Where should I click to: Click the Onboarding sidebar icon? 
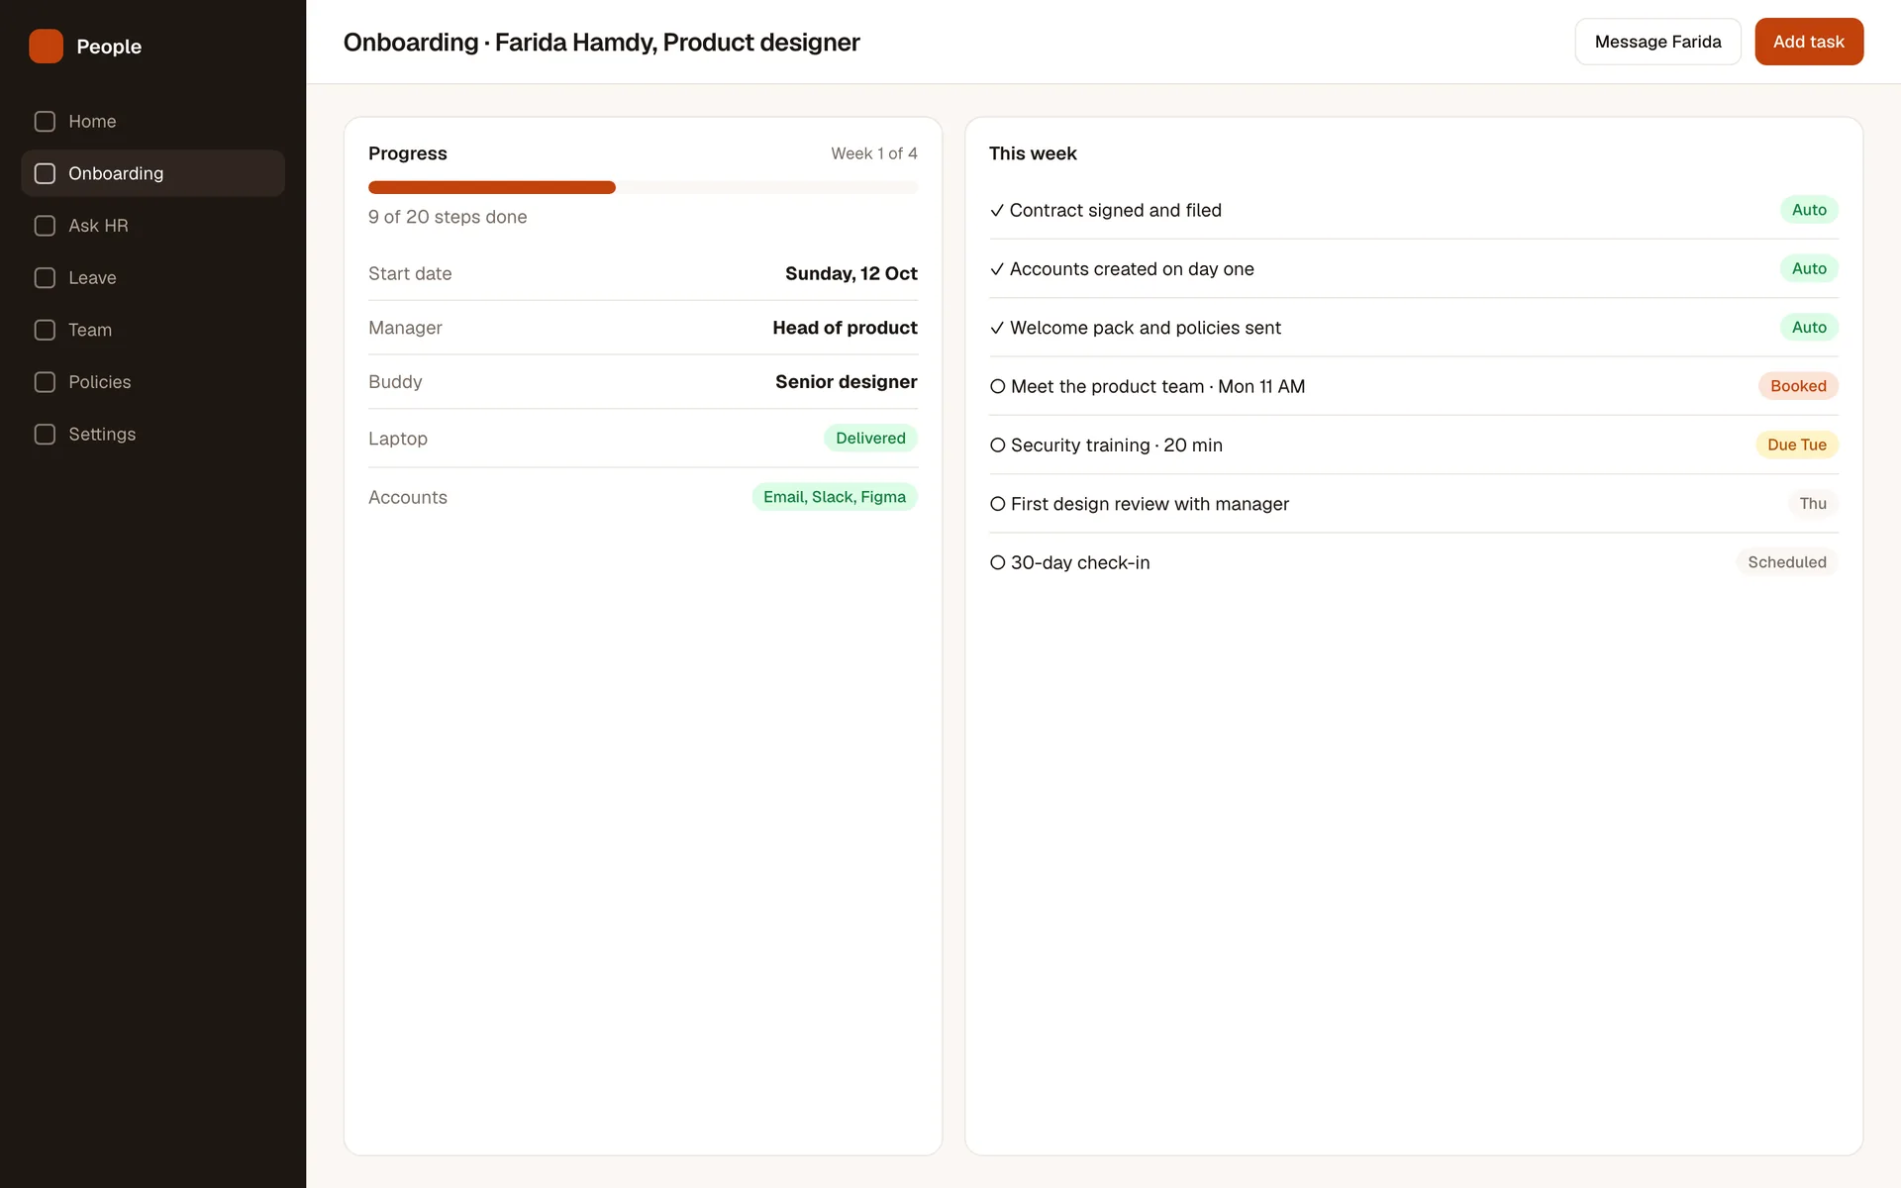(45, 173)
